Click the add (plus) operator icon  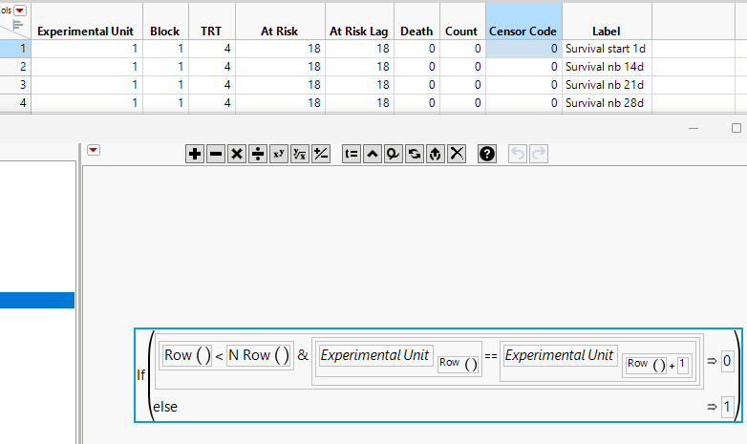point(195,153)
